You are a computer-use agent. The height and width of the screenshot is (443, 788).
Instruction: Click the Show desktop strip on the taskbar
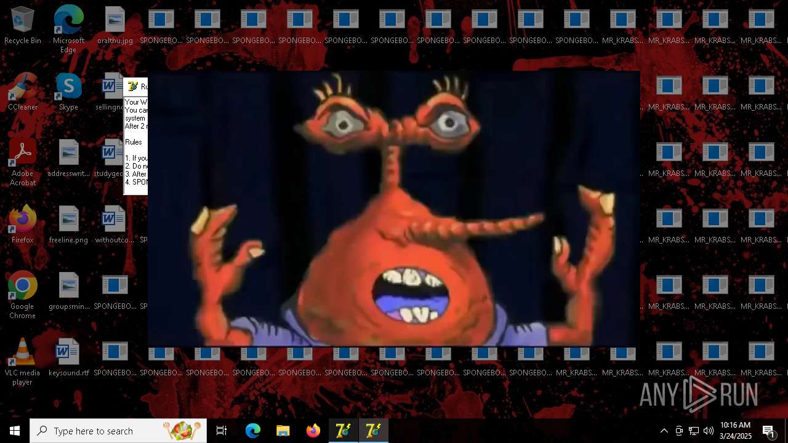coord(786,431)
